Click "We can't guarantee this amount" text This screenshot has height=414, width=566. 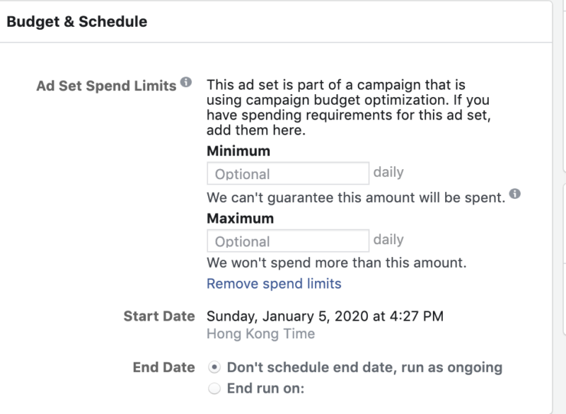pos(355,197)
